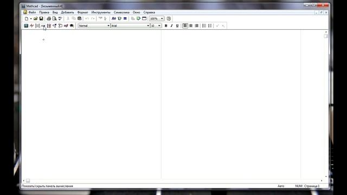Image resolution: width=347 pixels, height=195 pixels.
Task: Click the horizontal scrollbar right arrow
Action: pos(322,180)
